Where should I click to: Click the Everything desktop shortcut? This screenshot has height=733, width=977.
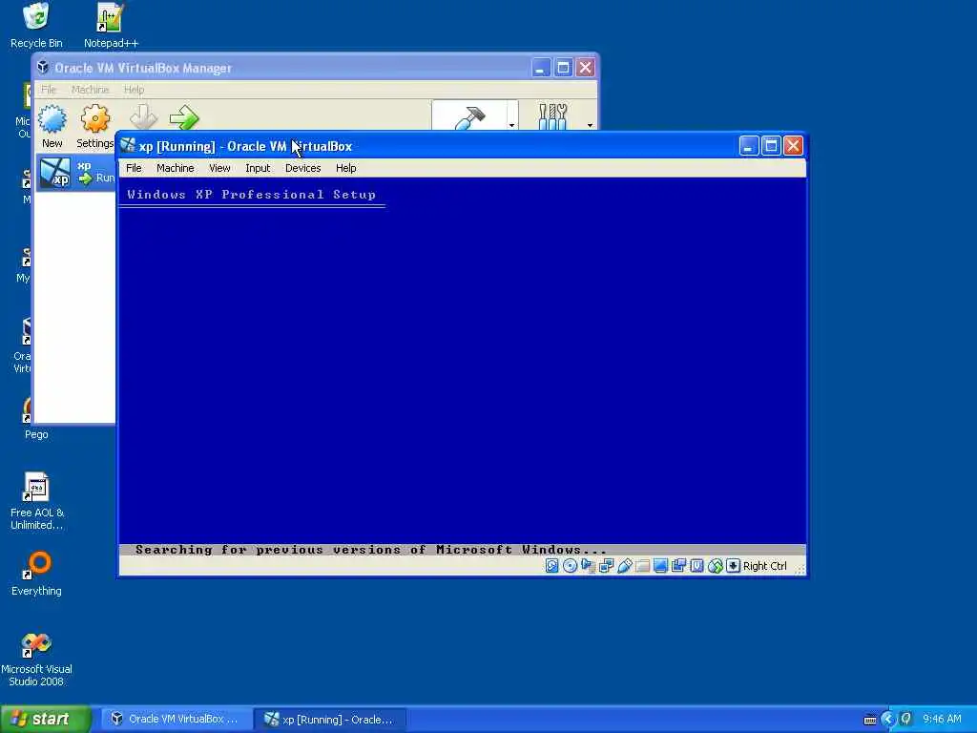pos(37,574)
